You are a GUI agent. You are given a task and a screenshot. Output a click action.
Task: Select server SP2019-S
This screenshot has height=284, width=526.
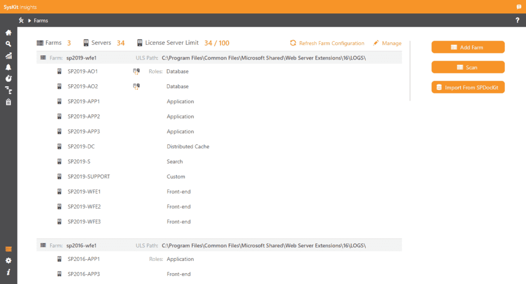79,162
